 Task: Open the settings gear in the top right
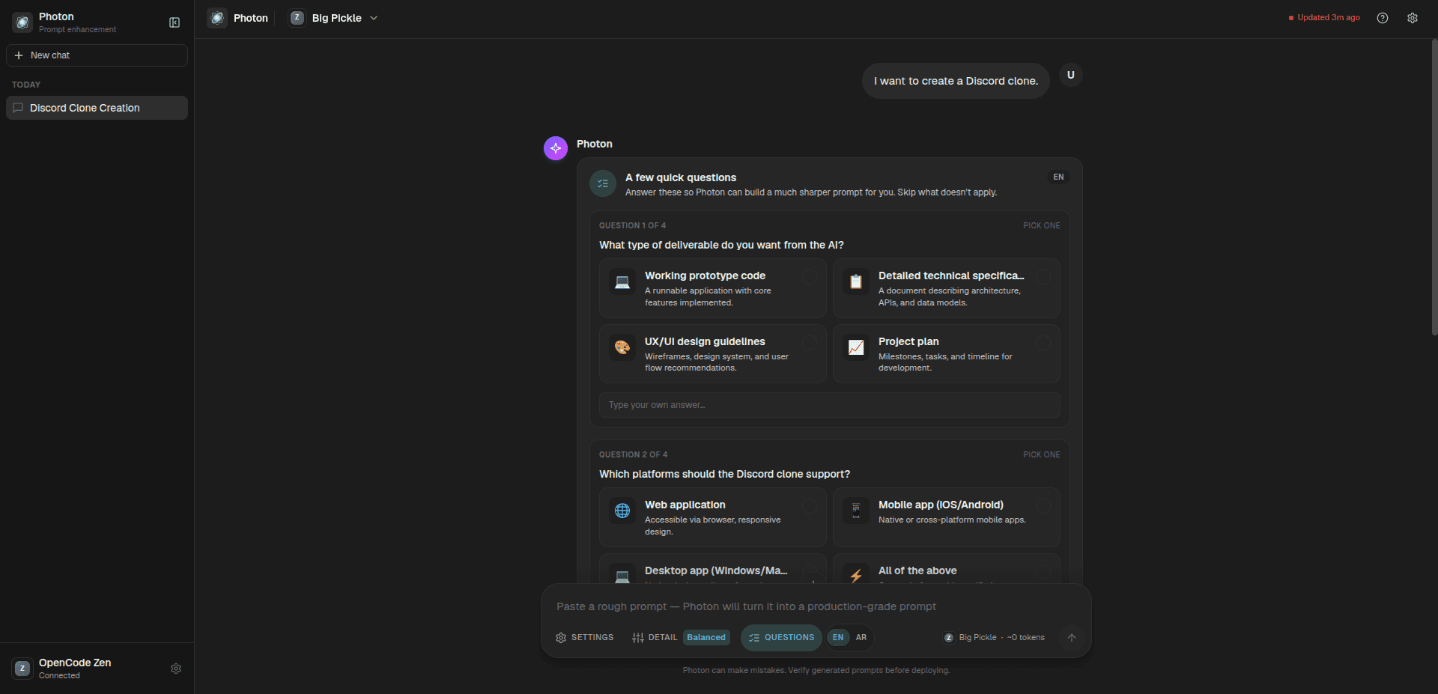[x=1413, y=18]
